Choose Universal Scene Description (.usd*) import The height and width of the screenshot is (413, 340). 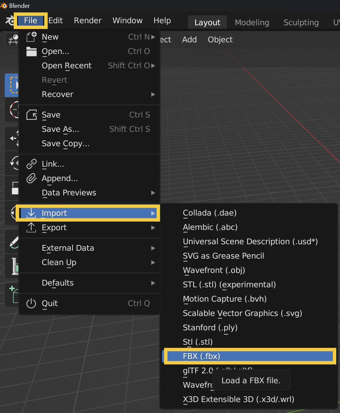click(248, 242)
